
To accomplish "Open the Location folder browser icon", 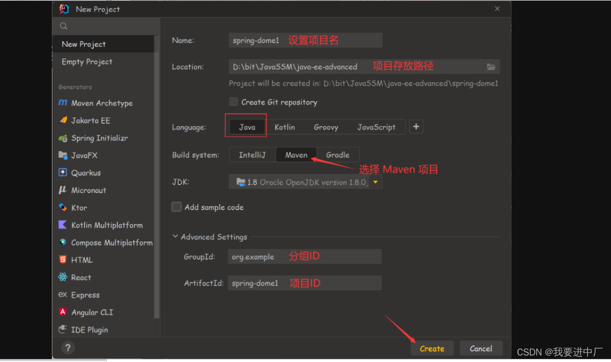I will point(491,66).
